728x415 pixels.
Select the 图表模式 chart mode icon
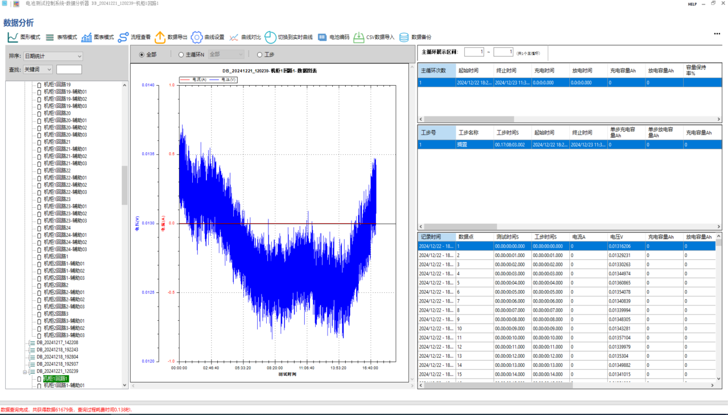coord(86,37)
